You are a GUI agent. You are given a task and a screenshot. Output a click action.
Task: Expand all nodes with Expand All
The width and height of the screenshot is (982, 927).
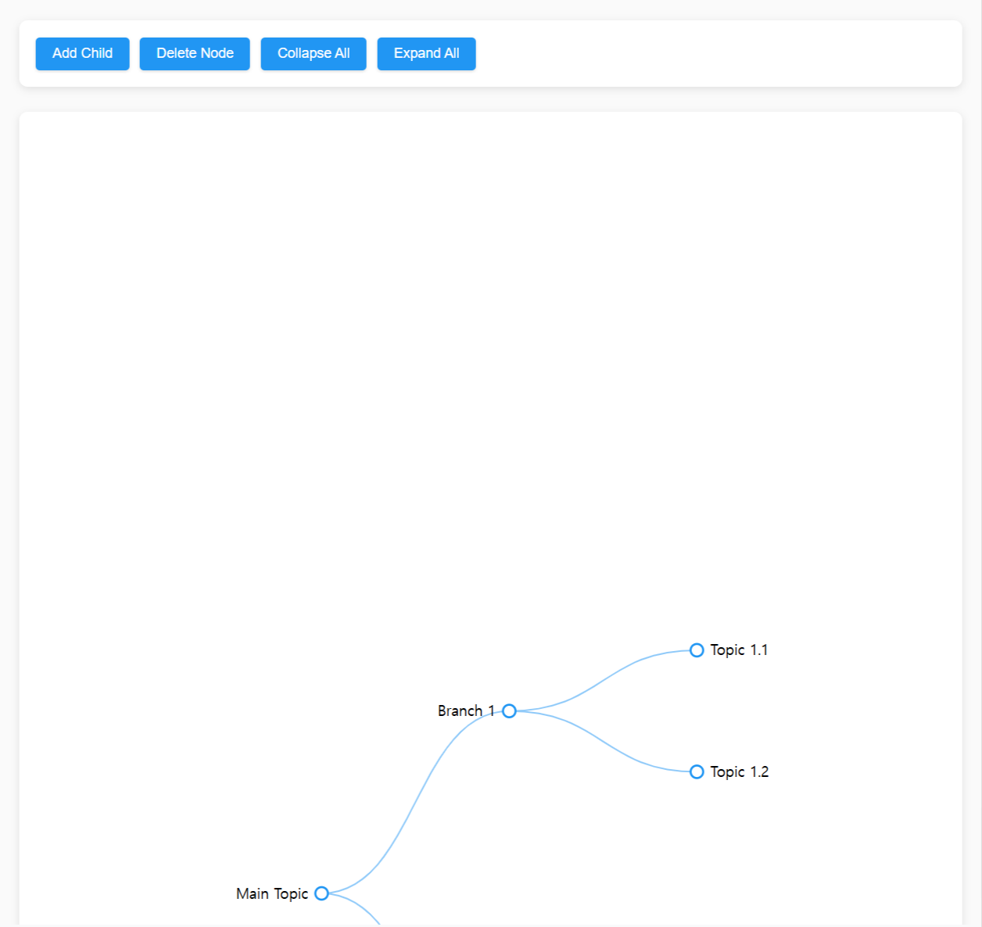(426, 54)
